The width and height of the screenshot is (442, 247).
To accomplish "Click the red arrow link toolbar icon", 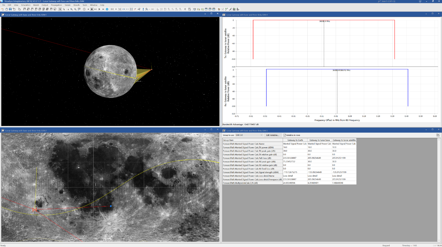I will click(x=135, y=9).
